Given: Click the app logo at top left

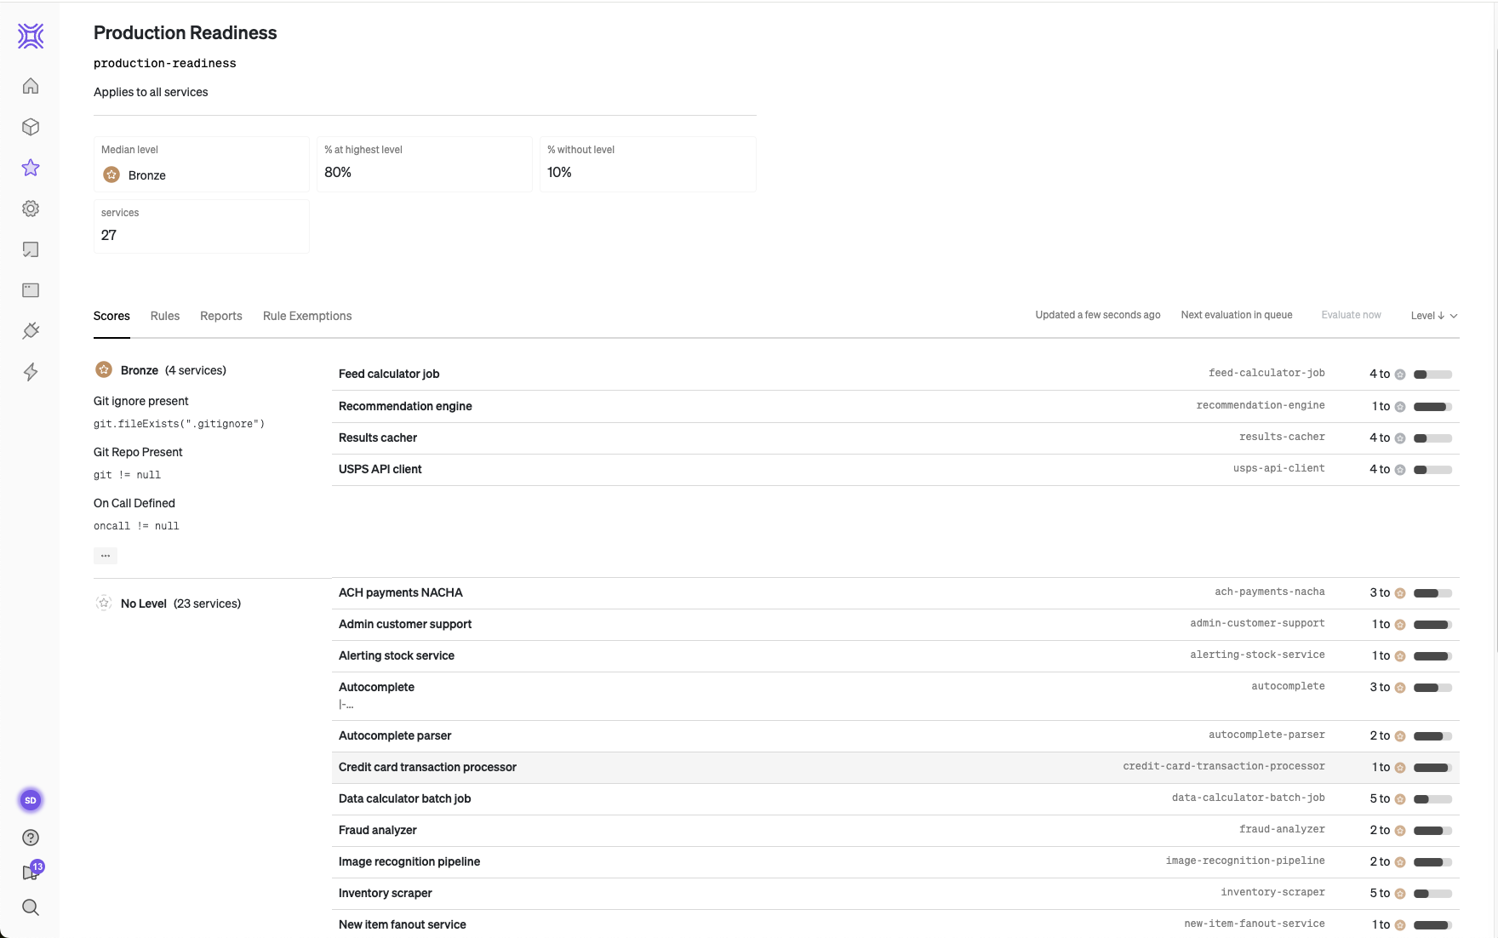Looking at the screenshot, I should 31,36.
